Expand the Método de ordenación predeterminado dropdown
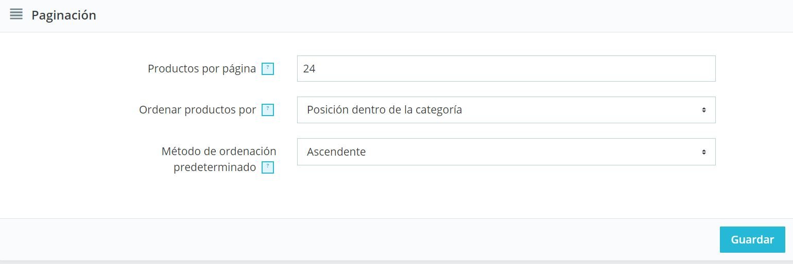The image size is (793, 264). [506, 152]
